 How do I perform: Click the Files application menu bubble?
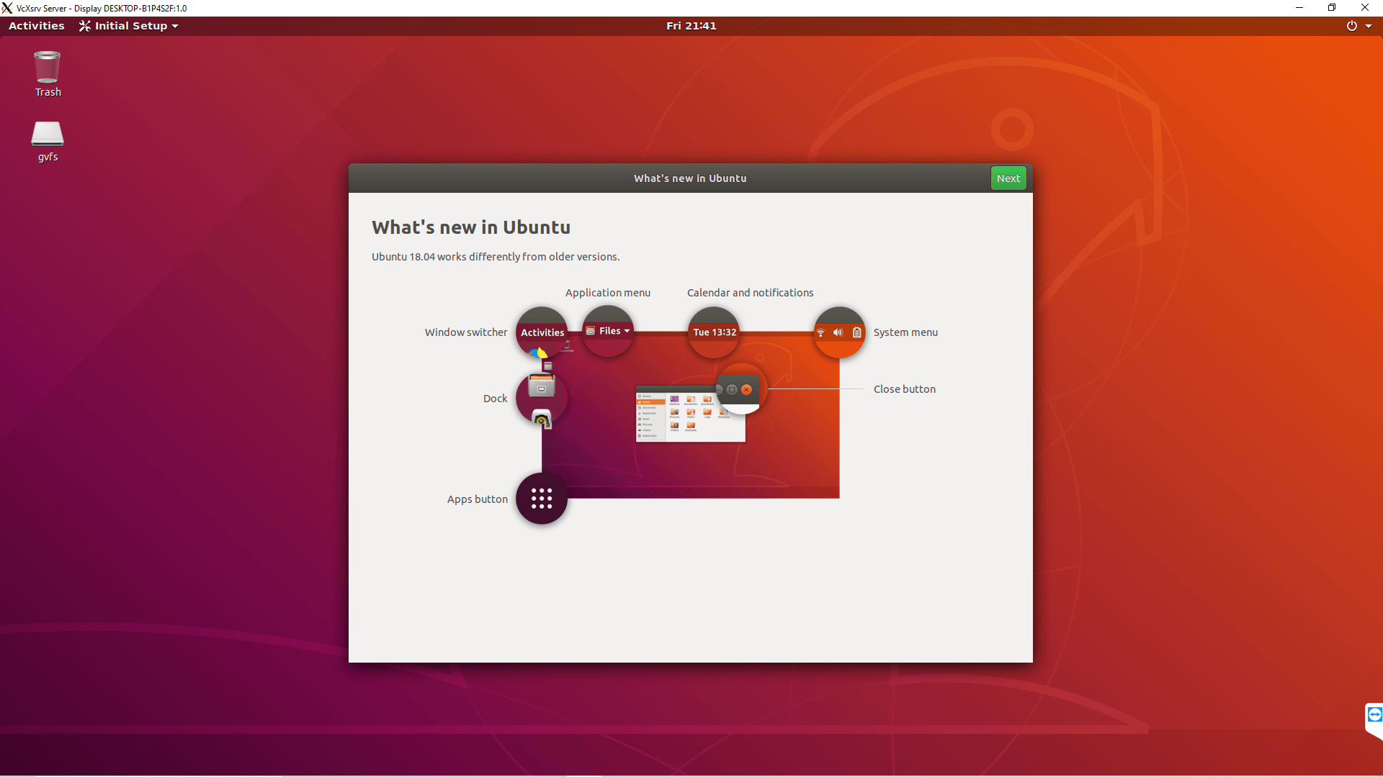[608, 331]
